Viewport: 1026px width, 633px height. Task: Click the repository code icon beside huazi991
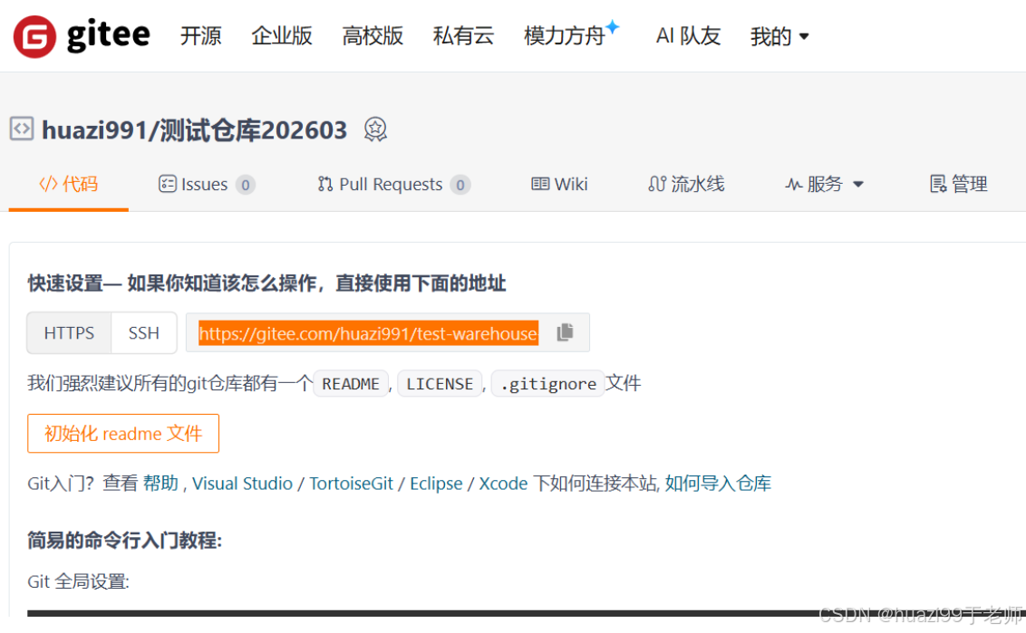22,129
